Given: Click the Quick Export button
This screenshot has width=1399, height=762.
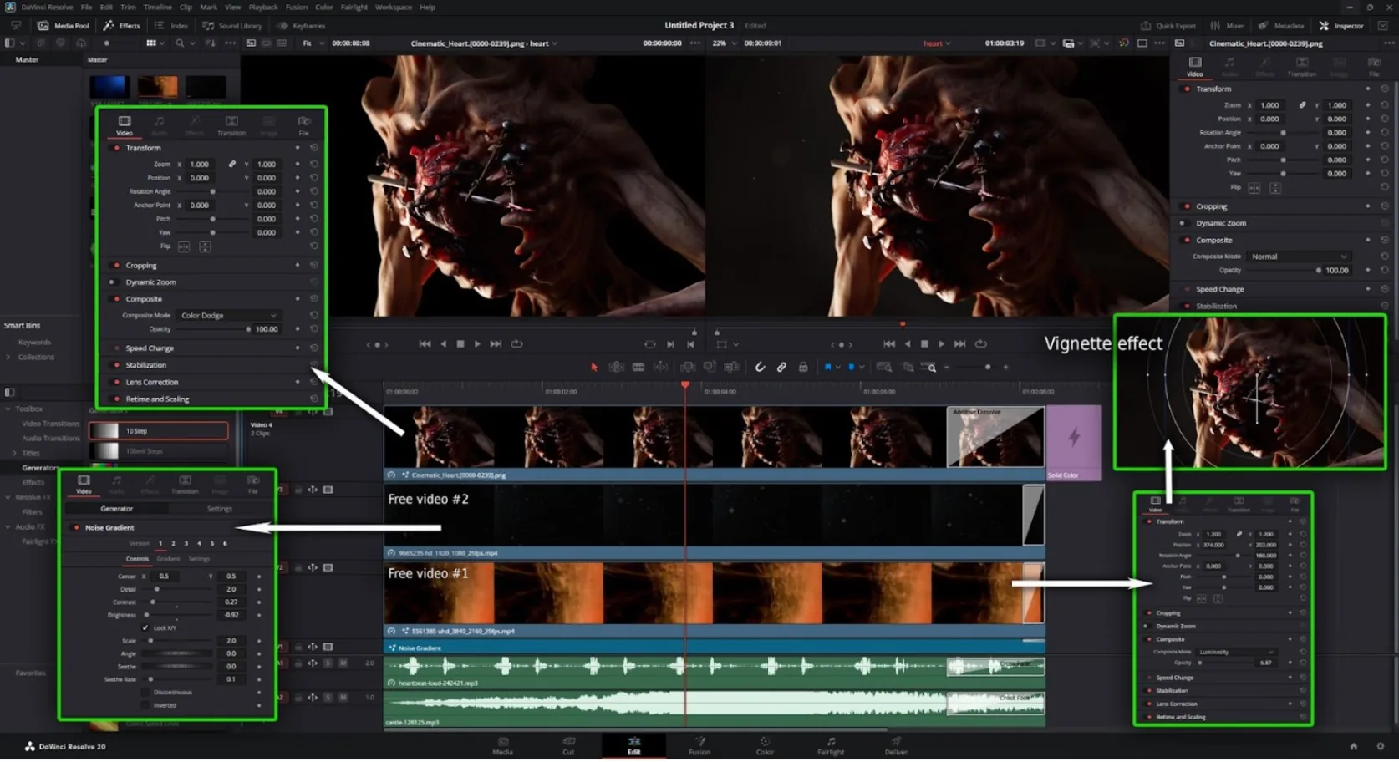Looking at the screenshot, I should pos(1168,26).
